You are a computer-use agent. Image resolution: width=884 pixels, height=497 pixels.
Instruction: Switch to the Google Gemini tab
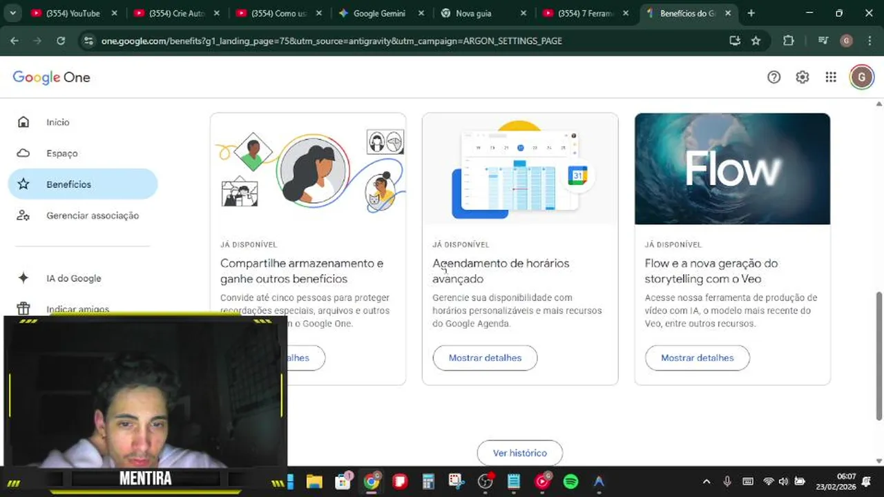pos(380,13)
